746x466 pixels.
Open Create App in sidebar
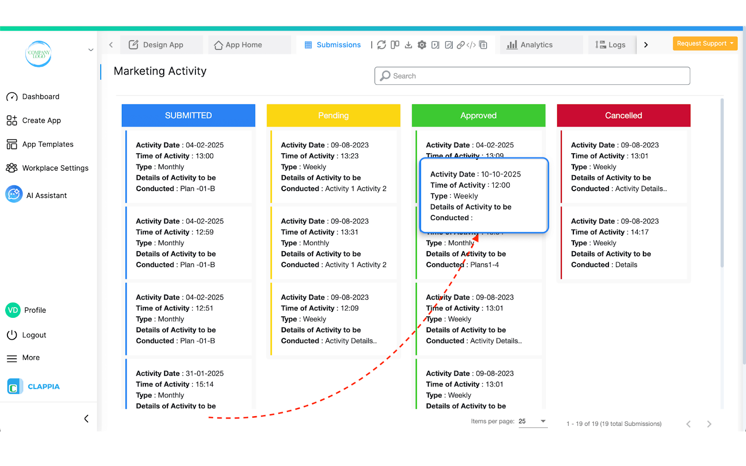pos(41,121)
